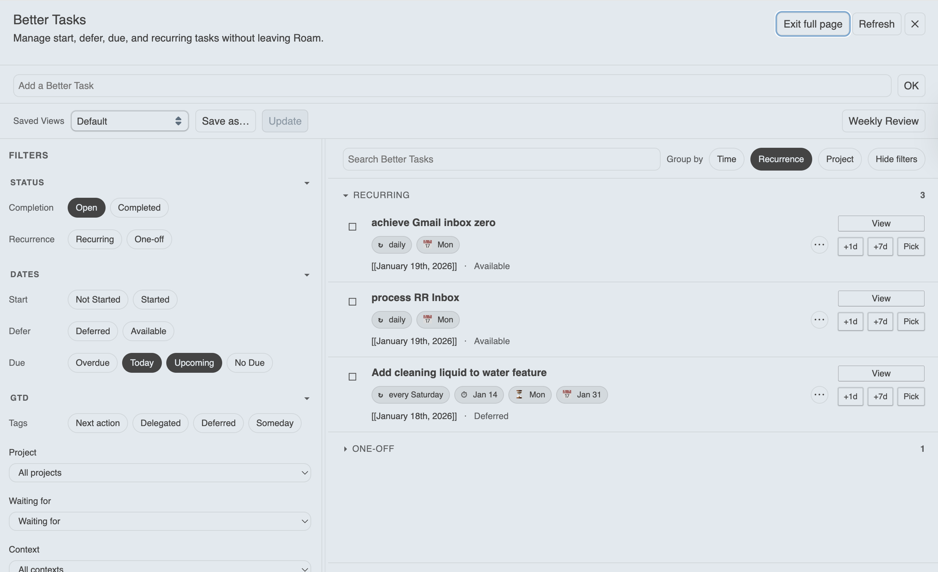938x572 pixels.
Task: Tick the cleaning liquid task checkbox
Action: (x=352, y=377)
